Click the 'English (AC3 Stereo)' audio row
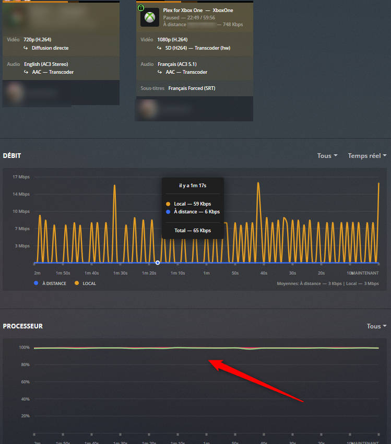The width and height of the screenshot is (391, 444). coord(46,64)
